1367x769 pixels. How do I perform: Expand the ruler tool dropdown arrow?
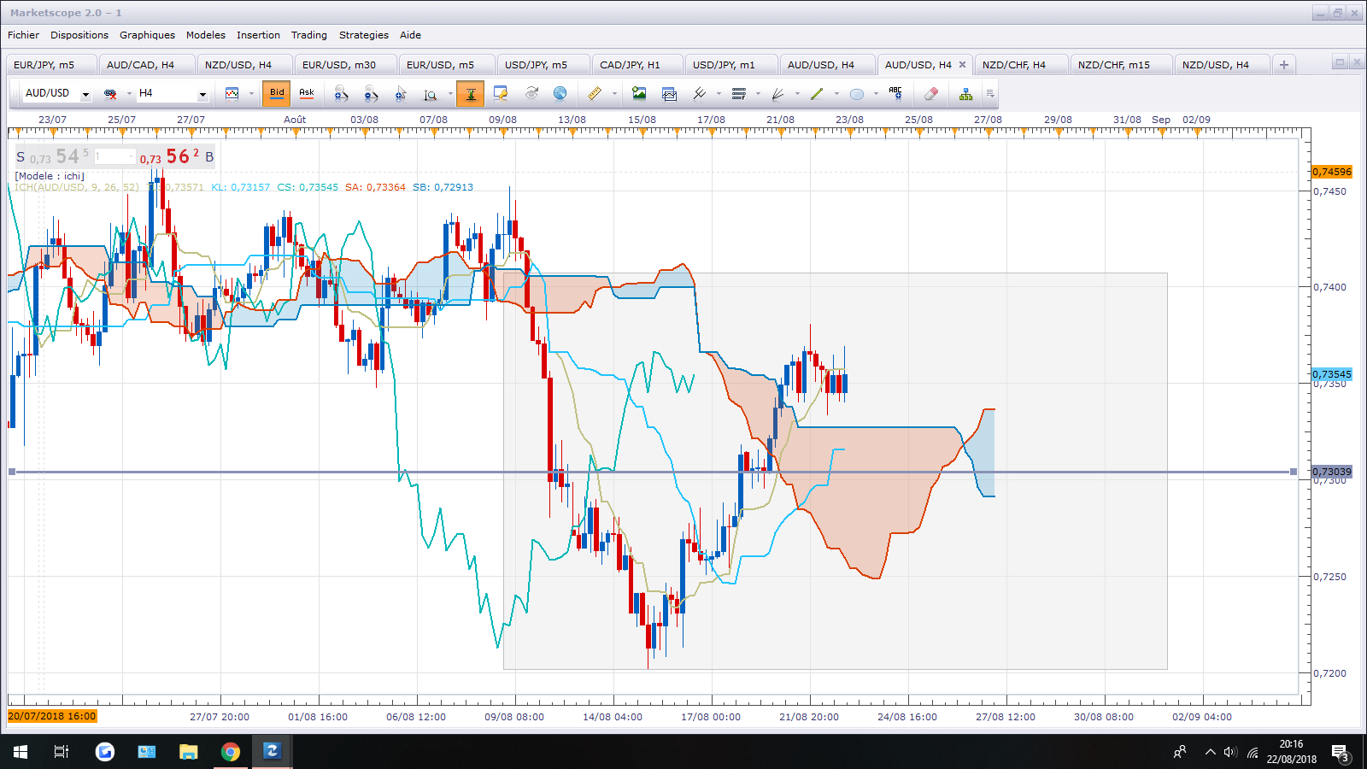(614, 94)
